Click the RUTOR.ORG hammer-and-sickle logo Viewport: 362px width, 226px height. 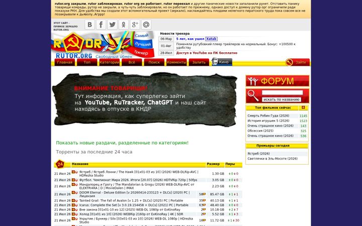click(103, 45)
